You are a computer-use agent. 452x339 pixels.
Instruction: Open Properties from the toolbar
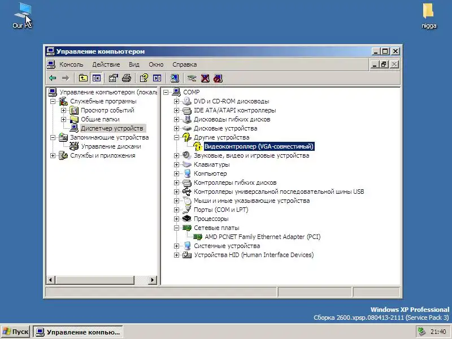(x=114, y=78)
